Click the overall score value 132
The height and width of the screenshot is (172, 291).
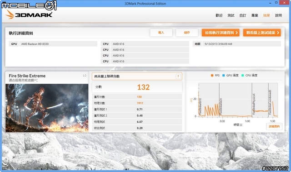[143, 87]
